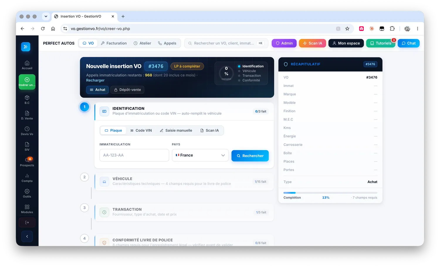The image size is (440, 267).
Task: Switch to Dépôt-vente mode
Action: (127, 90)
